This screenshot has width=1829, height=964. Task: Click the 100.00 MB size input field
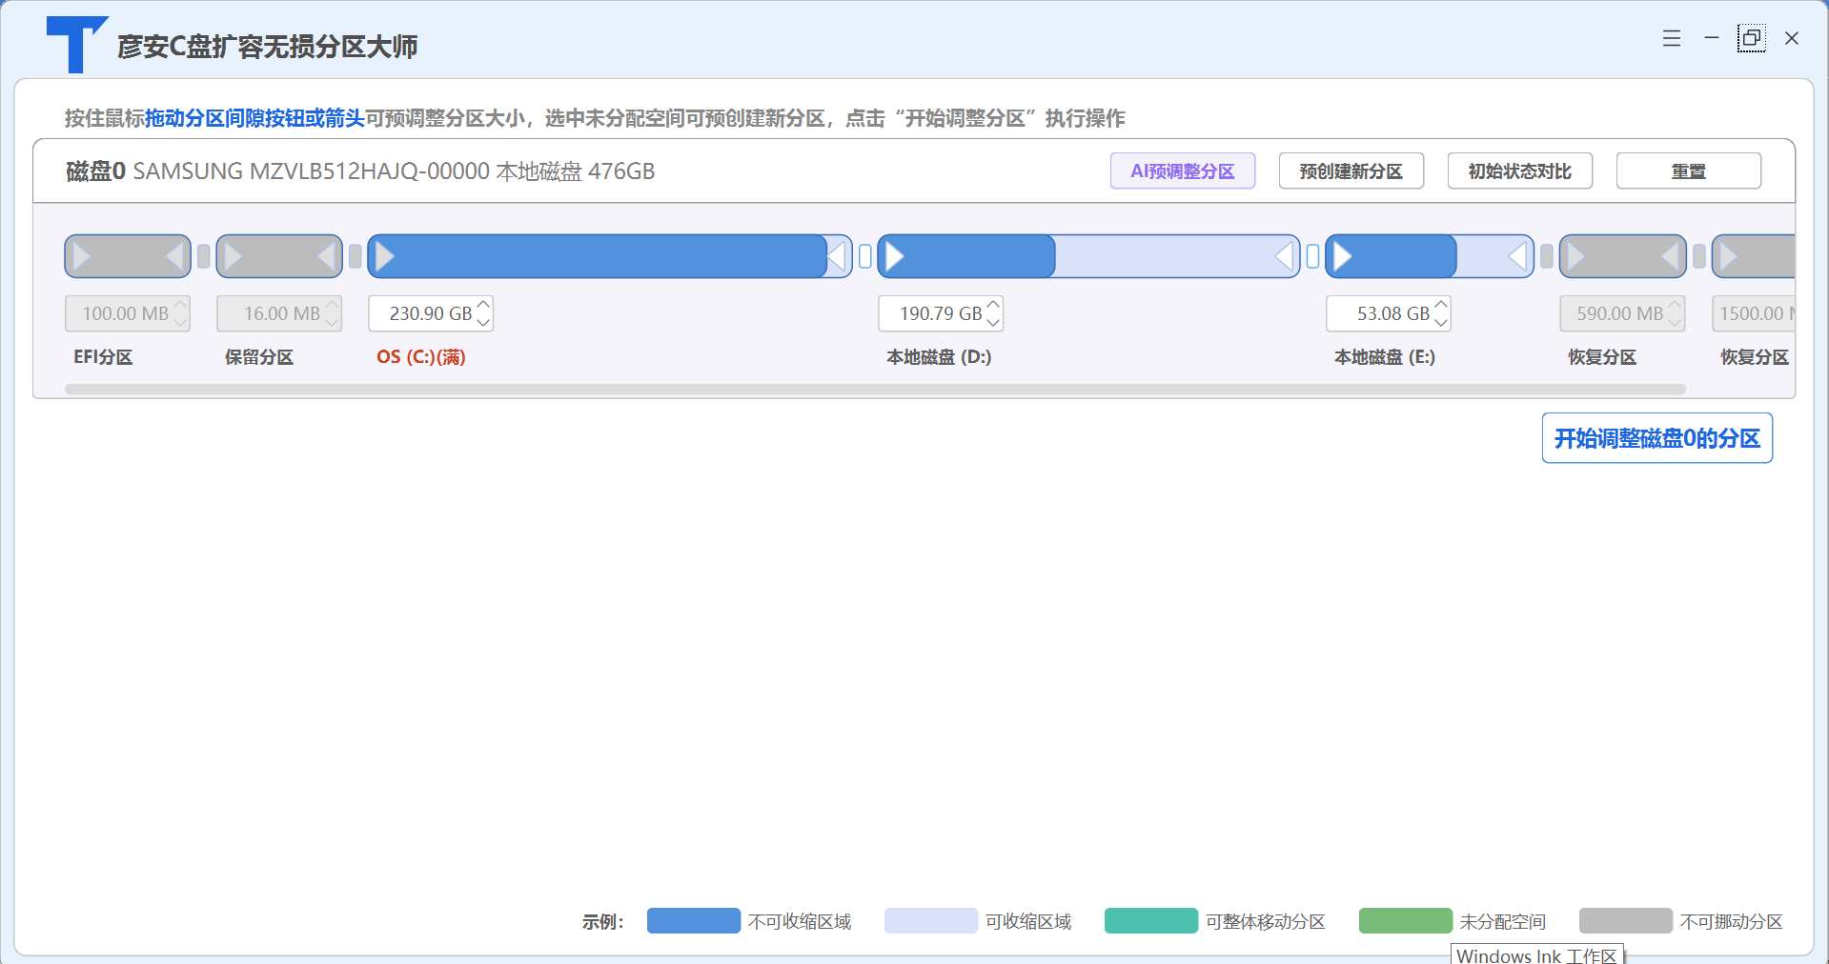click(x=128, y=313)
